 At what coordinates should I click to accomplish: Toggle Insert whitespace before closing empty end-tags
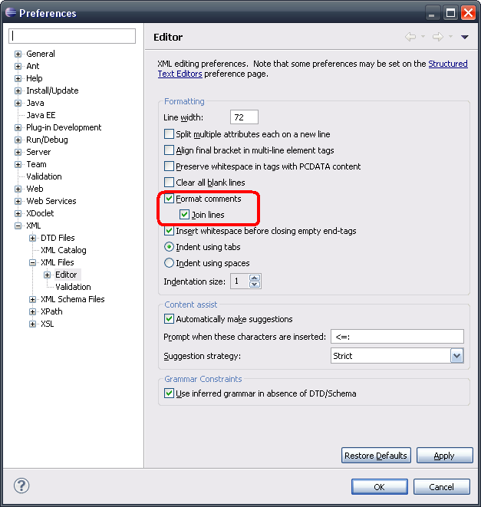point(169,231)
